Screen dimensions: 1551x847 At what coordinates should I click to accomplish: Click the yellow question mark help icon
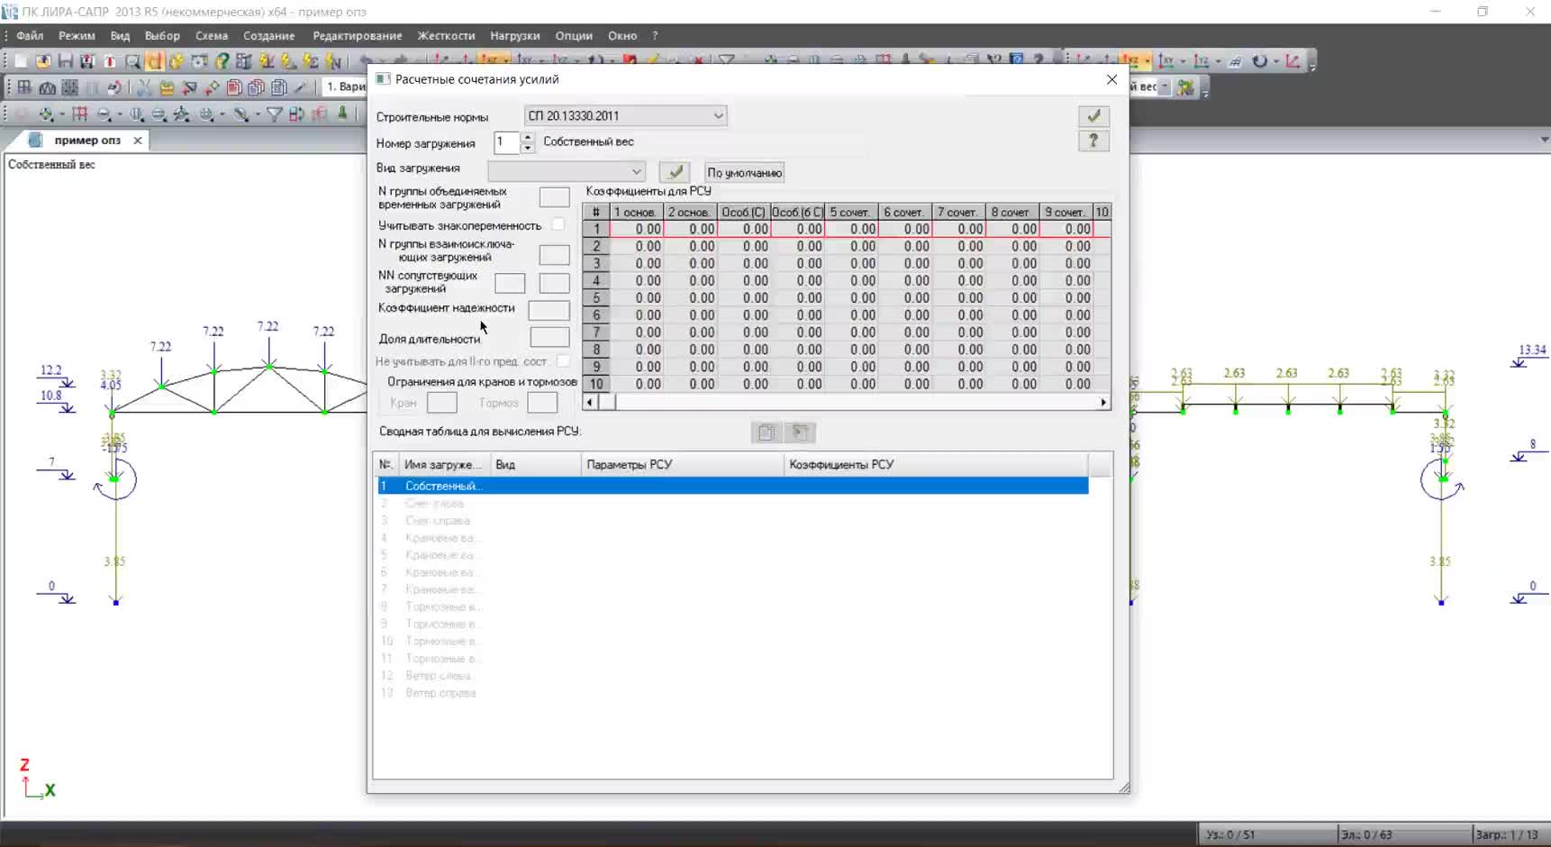222,61
